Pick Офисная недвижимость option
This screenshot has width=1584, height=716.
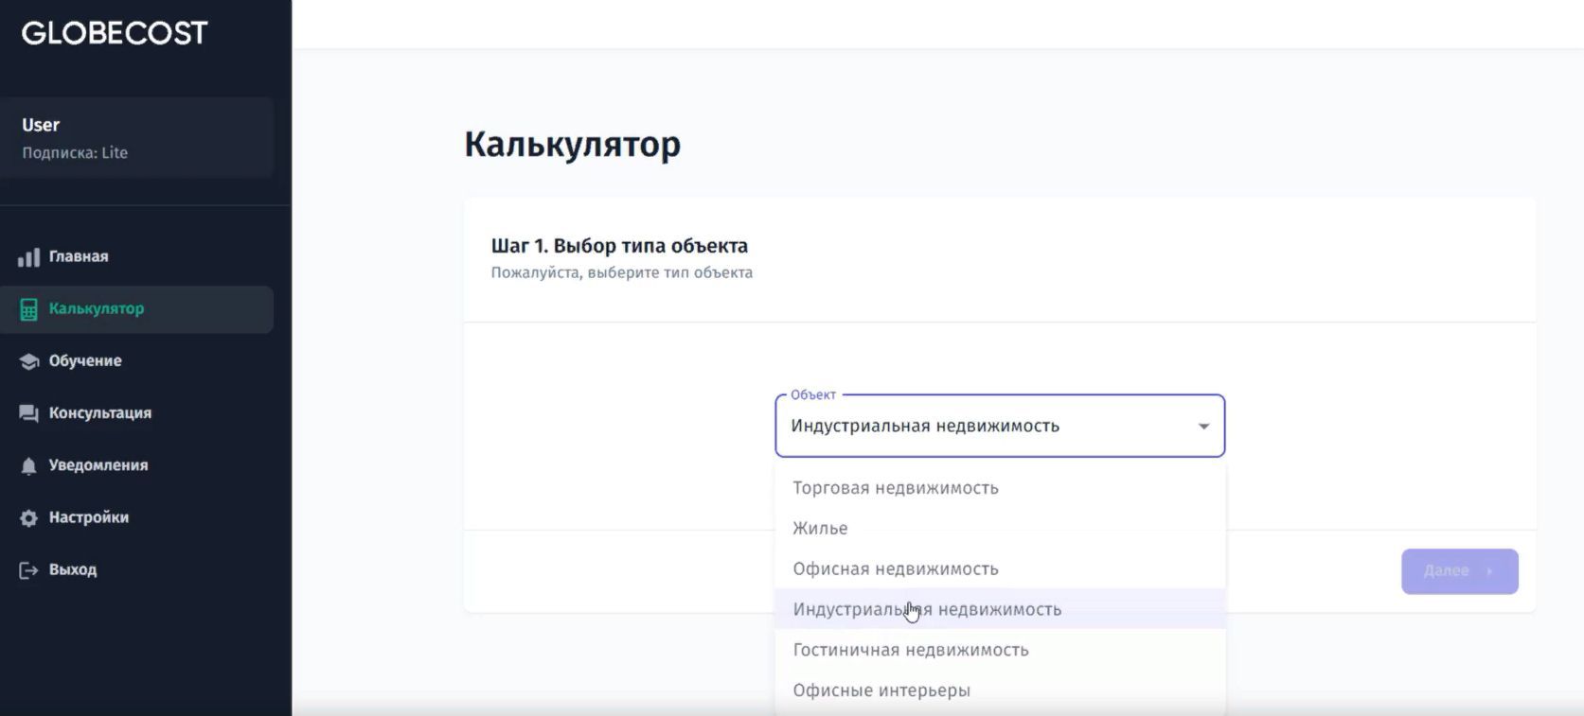coord(1000,569)
